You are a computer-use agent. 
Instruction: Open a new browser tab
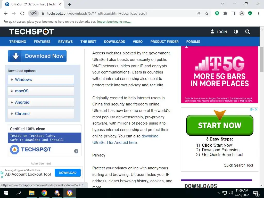70,4
